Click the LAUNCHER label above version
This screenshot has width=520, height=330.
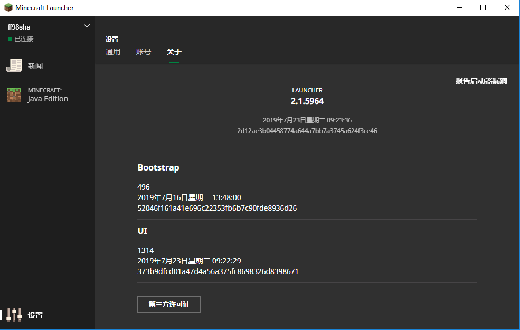point(307,90)
